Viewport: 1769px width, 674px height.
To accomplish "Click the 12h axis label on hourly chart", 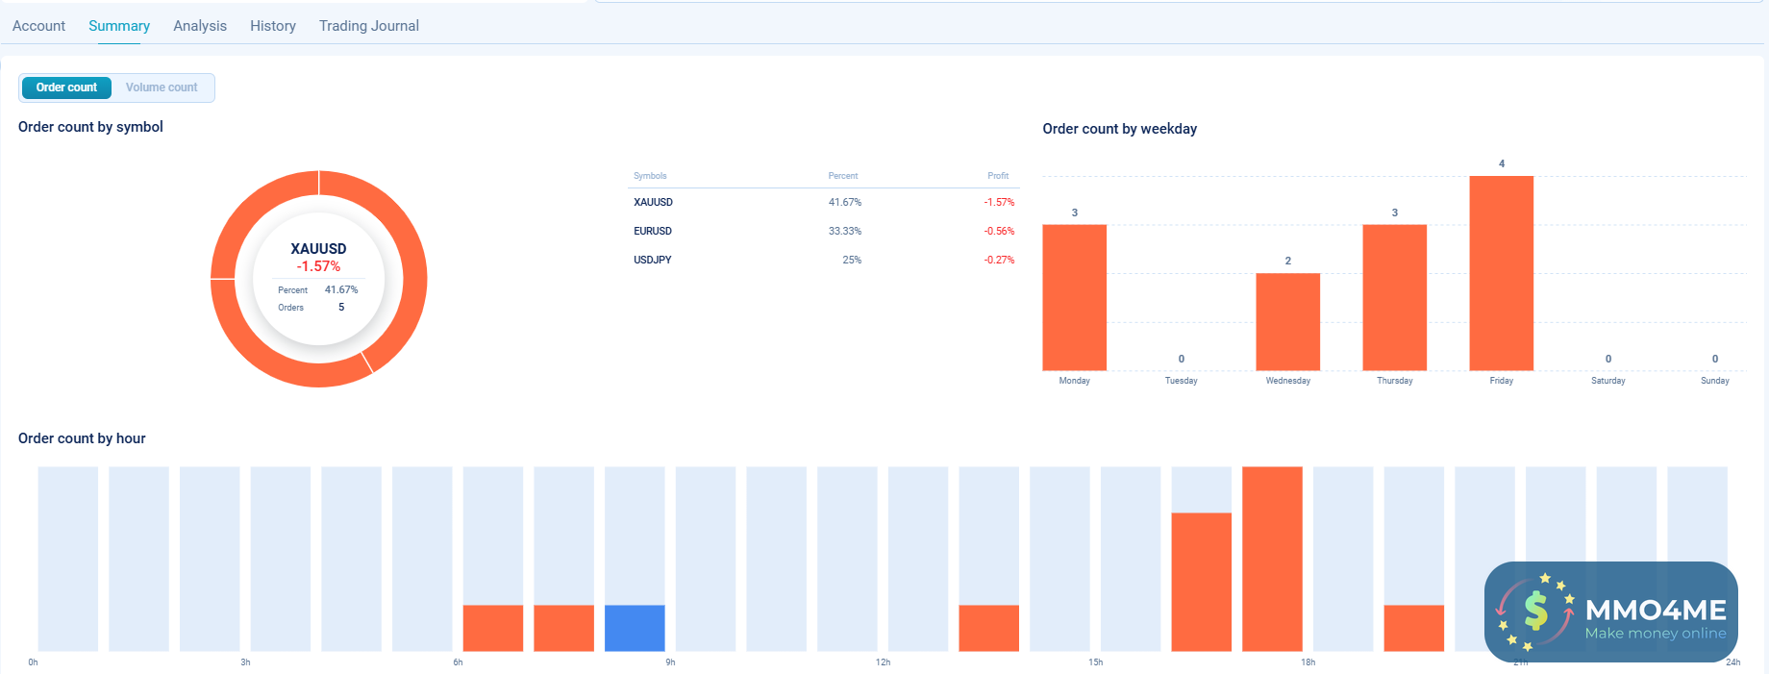I will pyautogui.click(x=883, y=662).
